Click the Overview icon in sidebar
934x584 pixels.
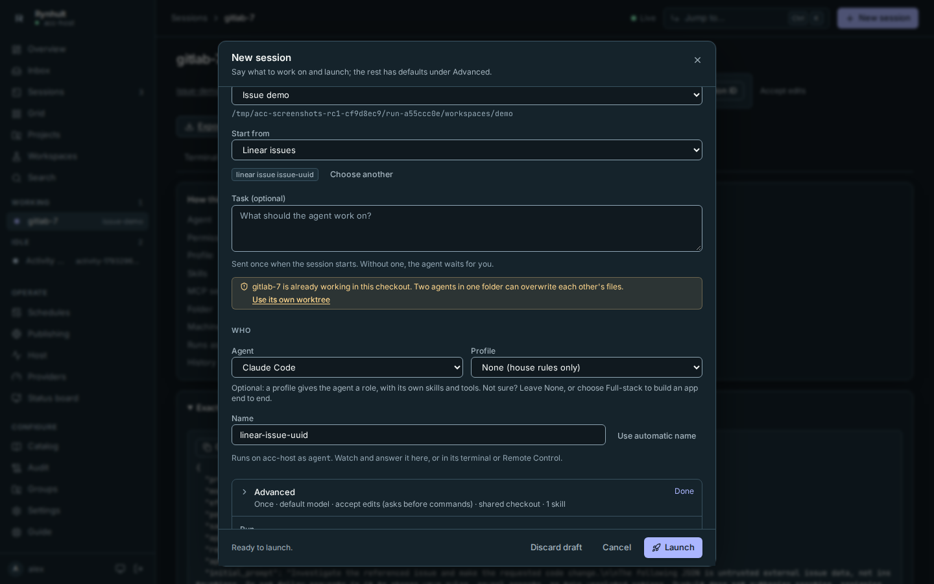17,49
